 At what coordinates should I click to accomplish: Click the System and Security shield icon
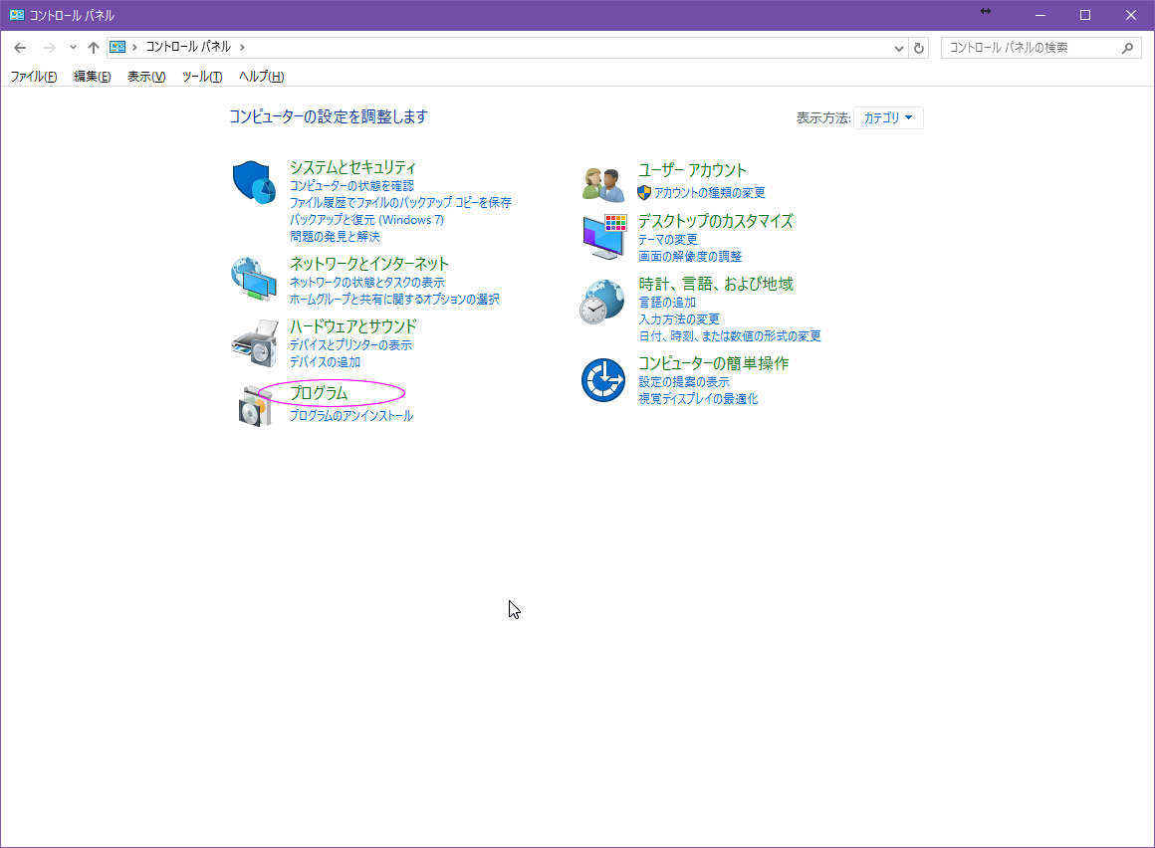(x=254, y=182)
